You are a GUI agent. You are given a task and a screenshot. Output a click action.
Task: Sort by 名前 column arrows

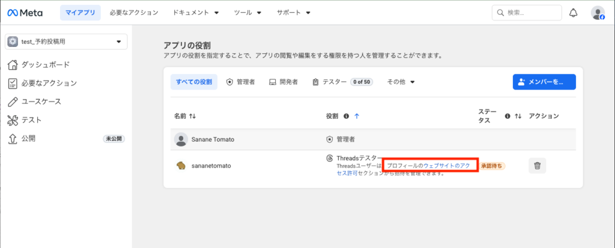coord(193,116)
